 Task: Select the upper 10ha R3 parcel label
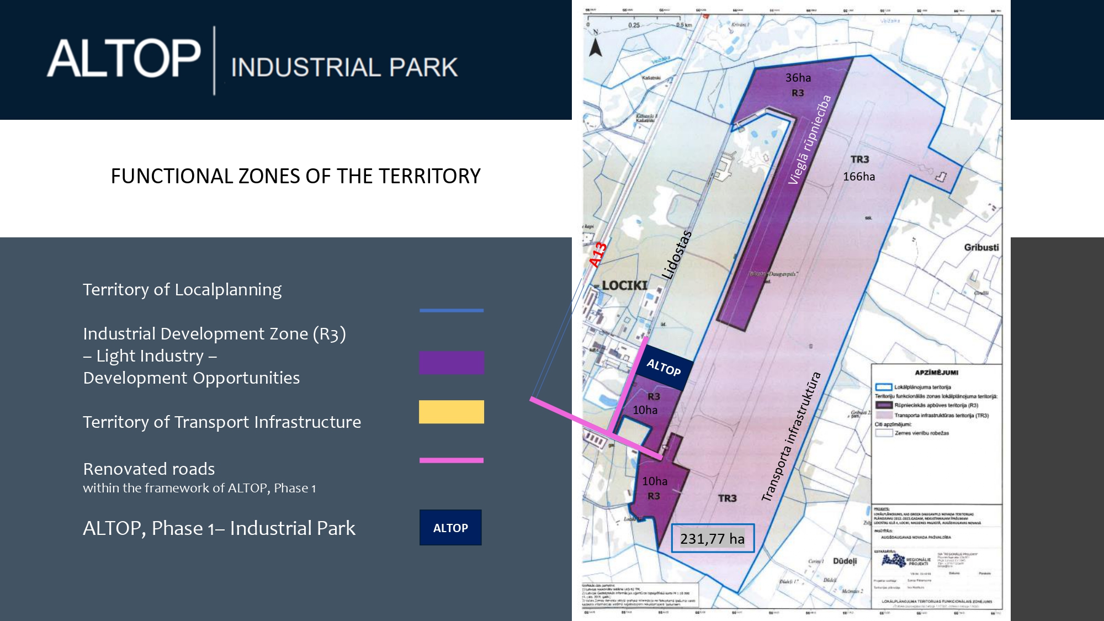coord(645,410)
